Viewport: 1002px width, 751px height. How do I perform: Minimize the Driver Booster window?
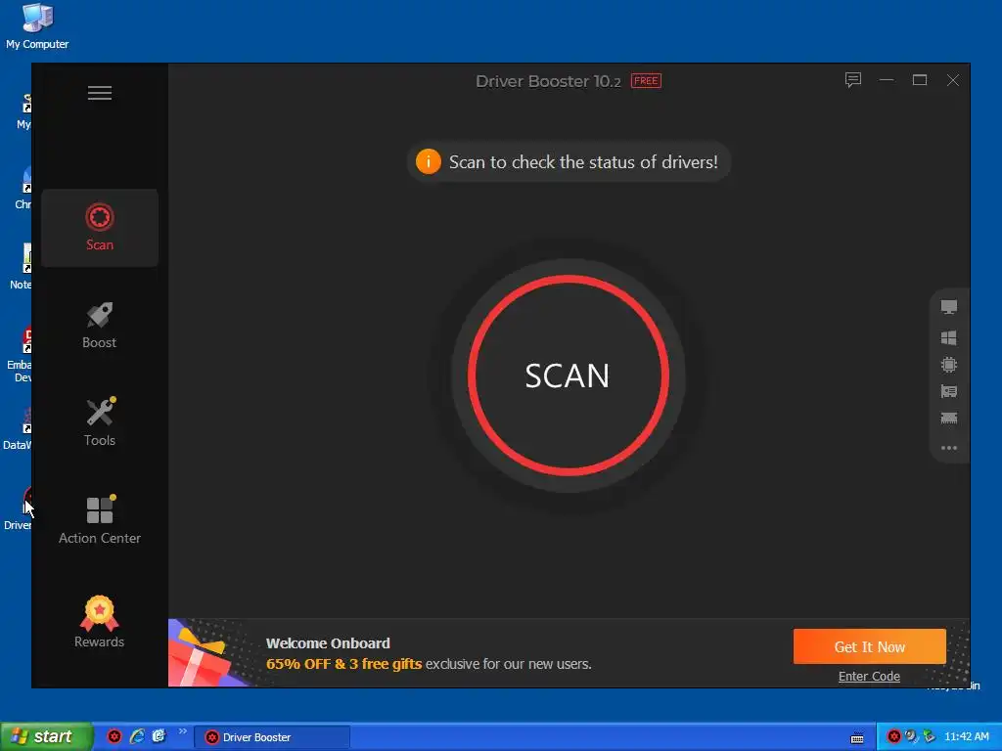pyautogui.click(x=887, y=80)
